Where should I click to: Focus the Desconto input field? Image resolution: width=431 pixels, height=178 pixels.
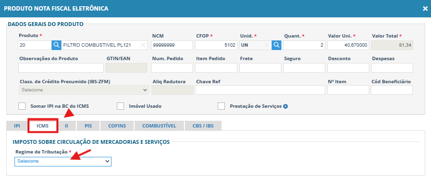[348, 68]
